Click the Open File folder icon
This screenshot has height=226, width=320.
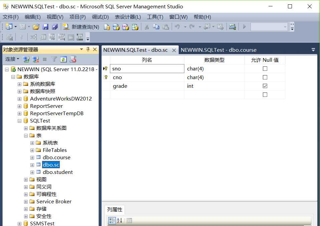coord(36,26)
